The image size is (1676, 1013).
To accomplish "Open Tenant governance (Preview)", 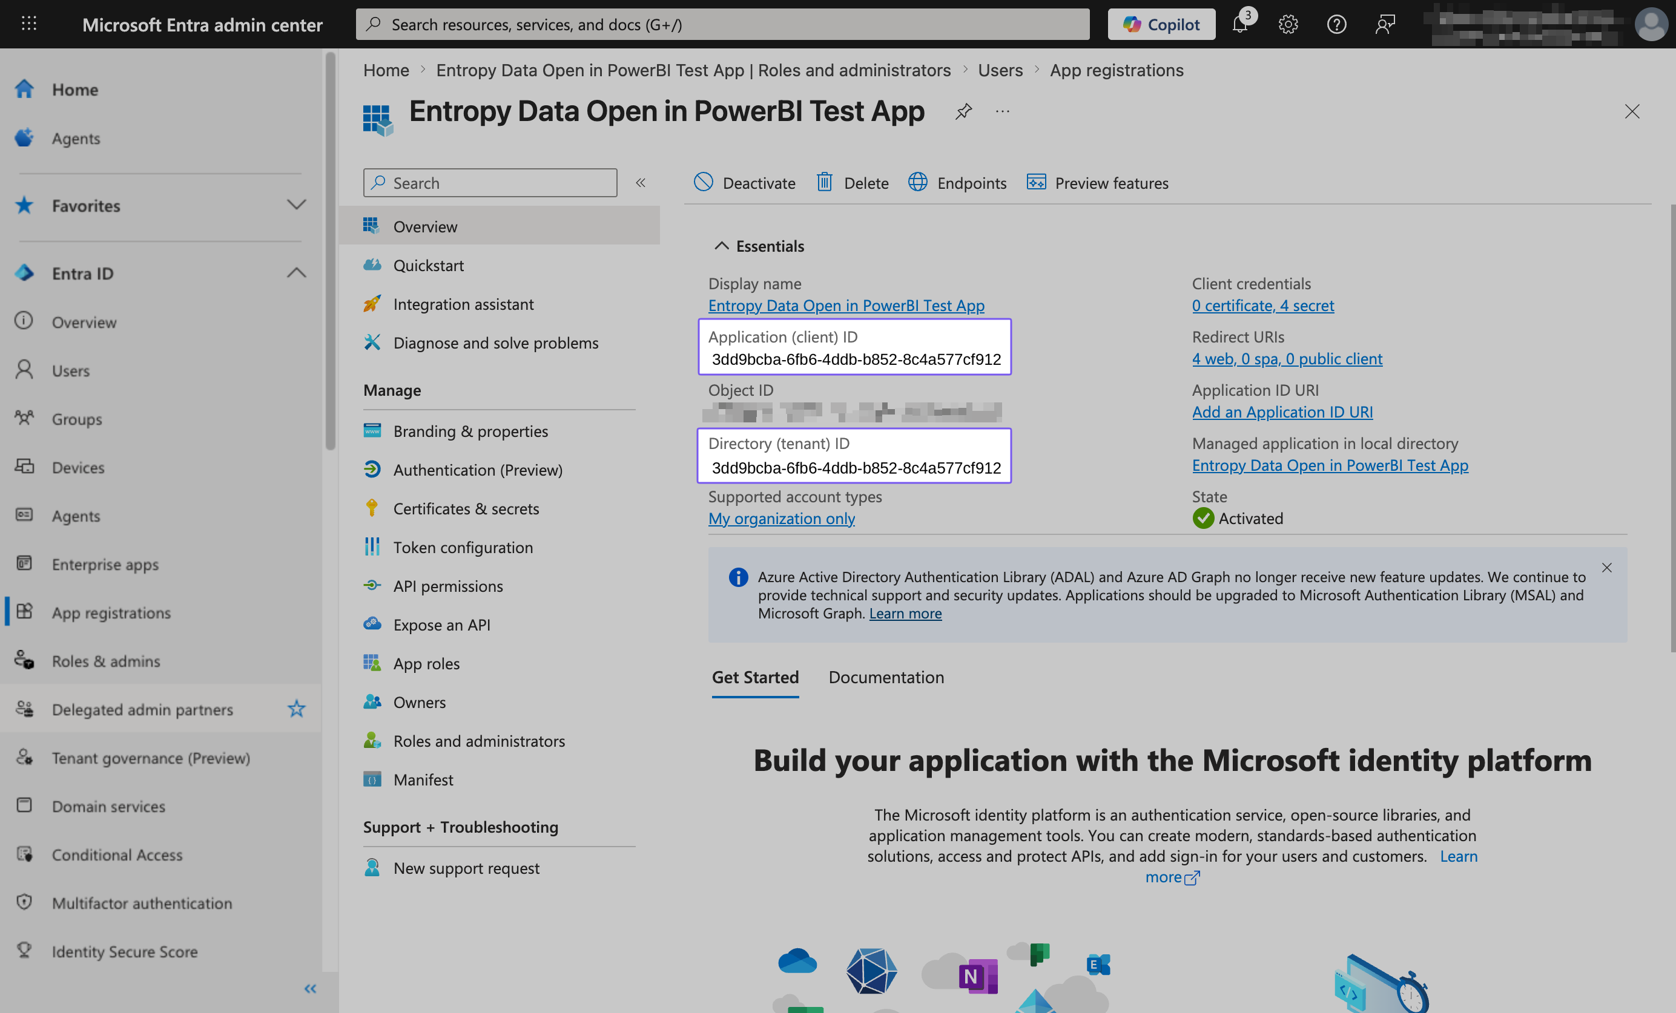I will tap(151, 758).
